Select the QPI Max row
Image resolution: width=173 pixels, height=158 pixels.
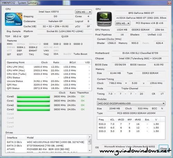(48, 85)
